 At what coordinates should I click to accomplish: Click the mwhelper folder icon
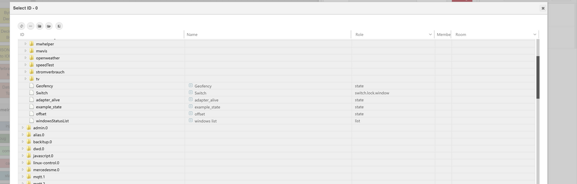click(32, 44)
